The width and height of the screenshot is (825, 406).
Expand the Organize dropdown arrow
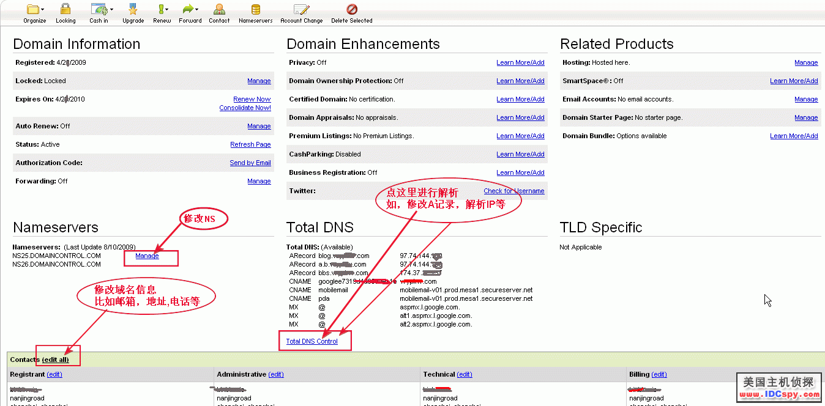pos(42,10)
